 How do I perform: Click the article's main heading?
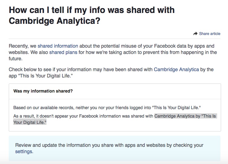pos(92,15)
